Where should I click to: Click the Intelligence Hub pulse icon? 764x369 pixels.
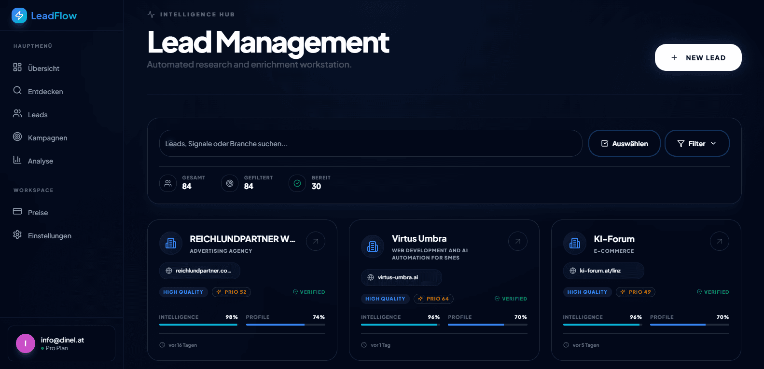coord(151,14)
